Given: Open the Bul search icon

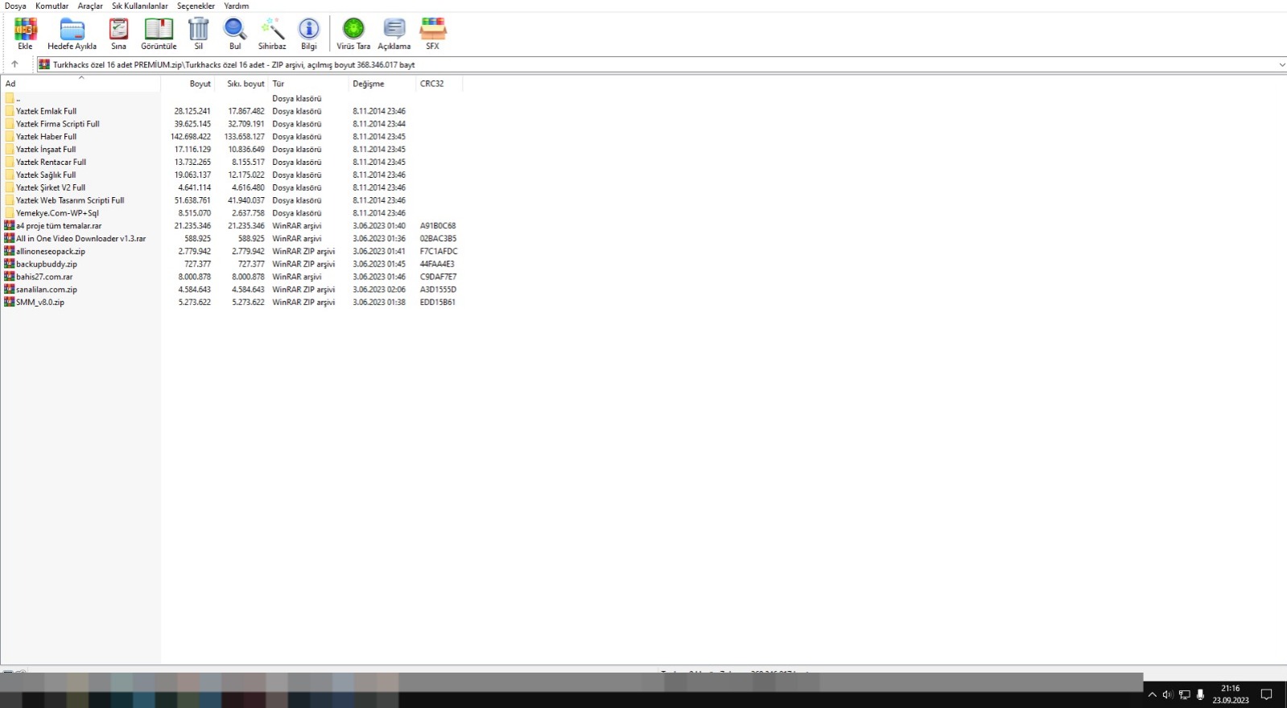Looking at the screenshot, I should [x=235, y=30].
